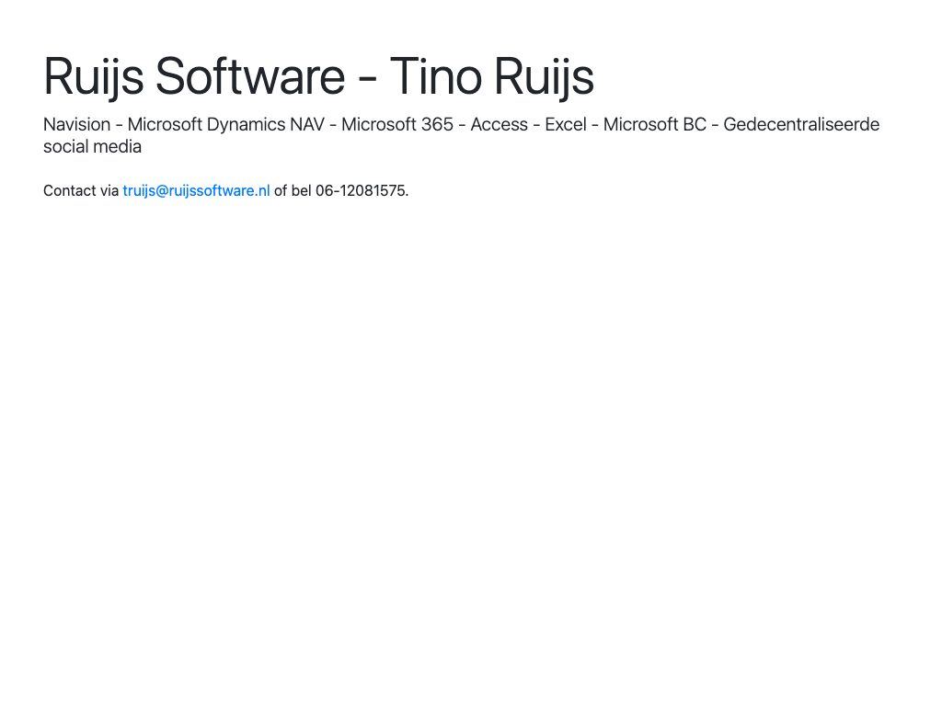The width and height of the screenshot is (942, 706).
Task: Click the word "Navision" in the subtitle
Action: coord(76,124)
